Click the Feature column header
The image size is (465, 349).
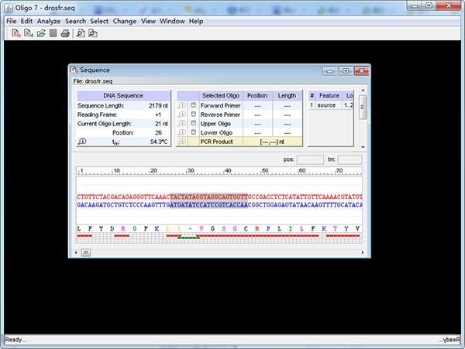[329, 96]
